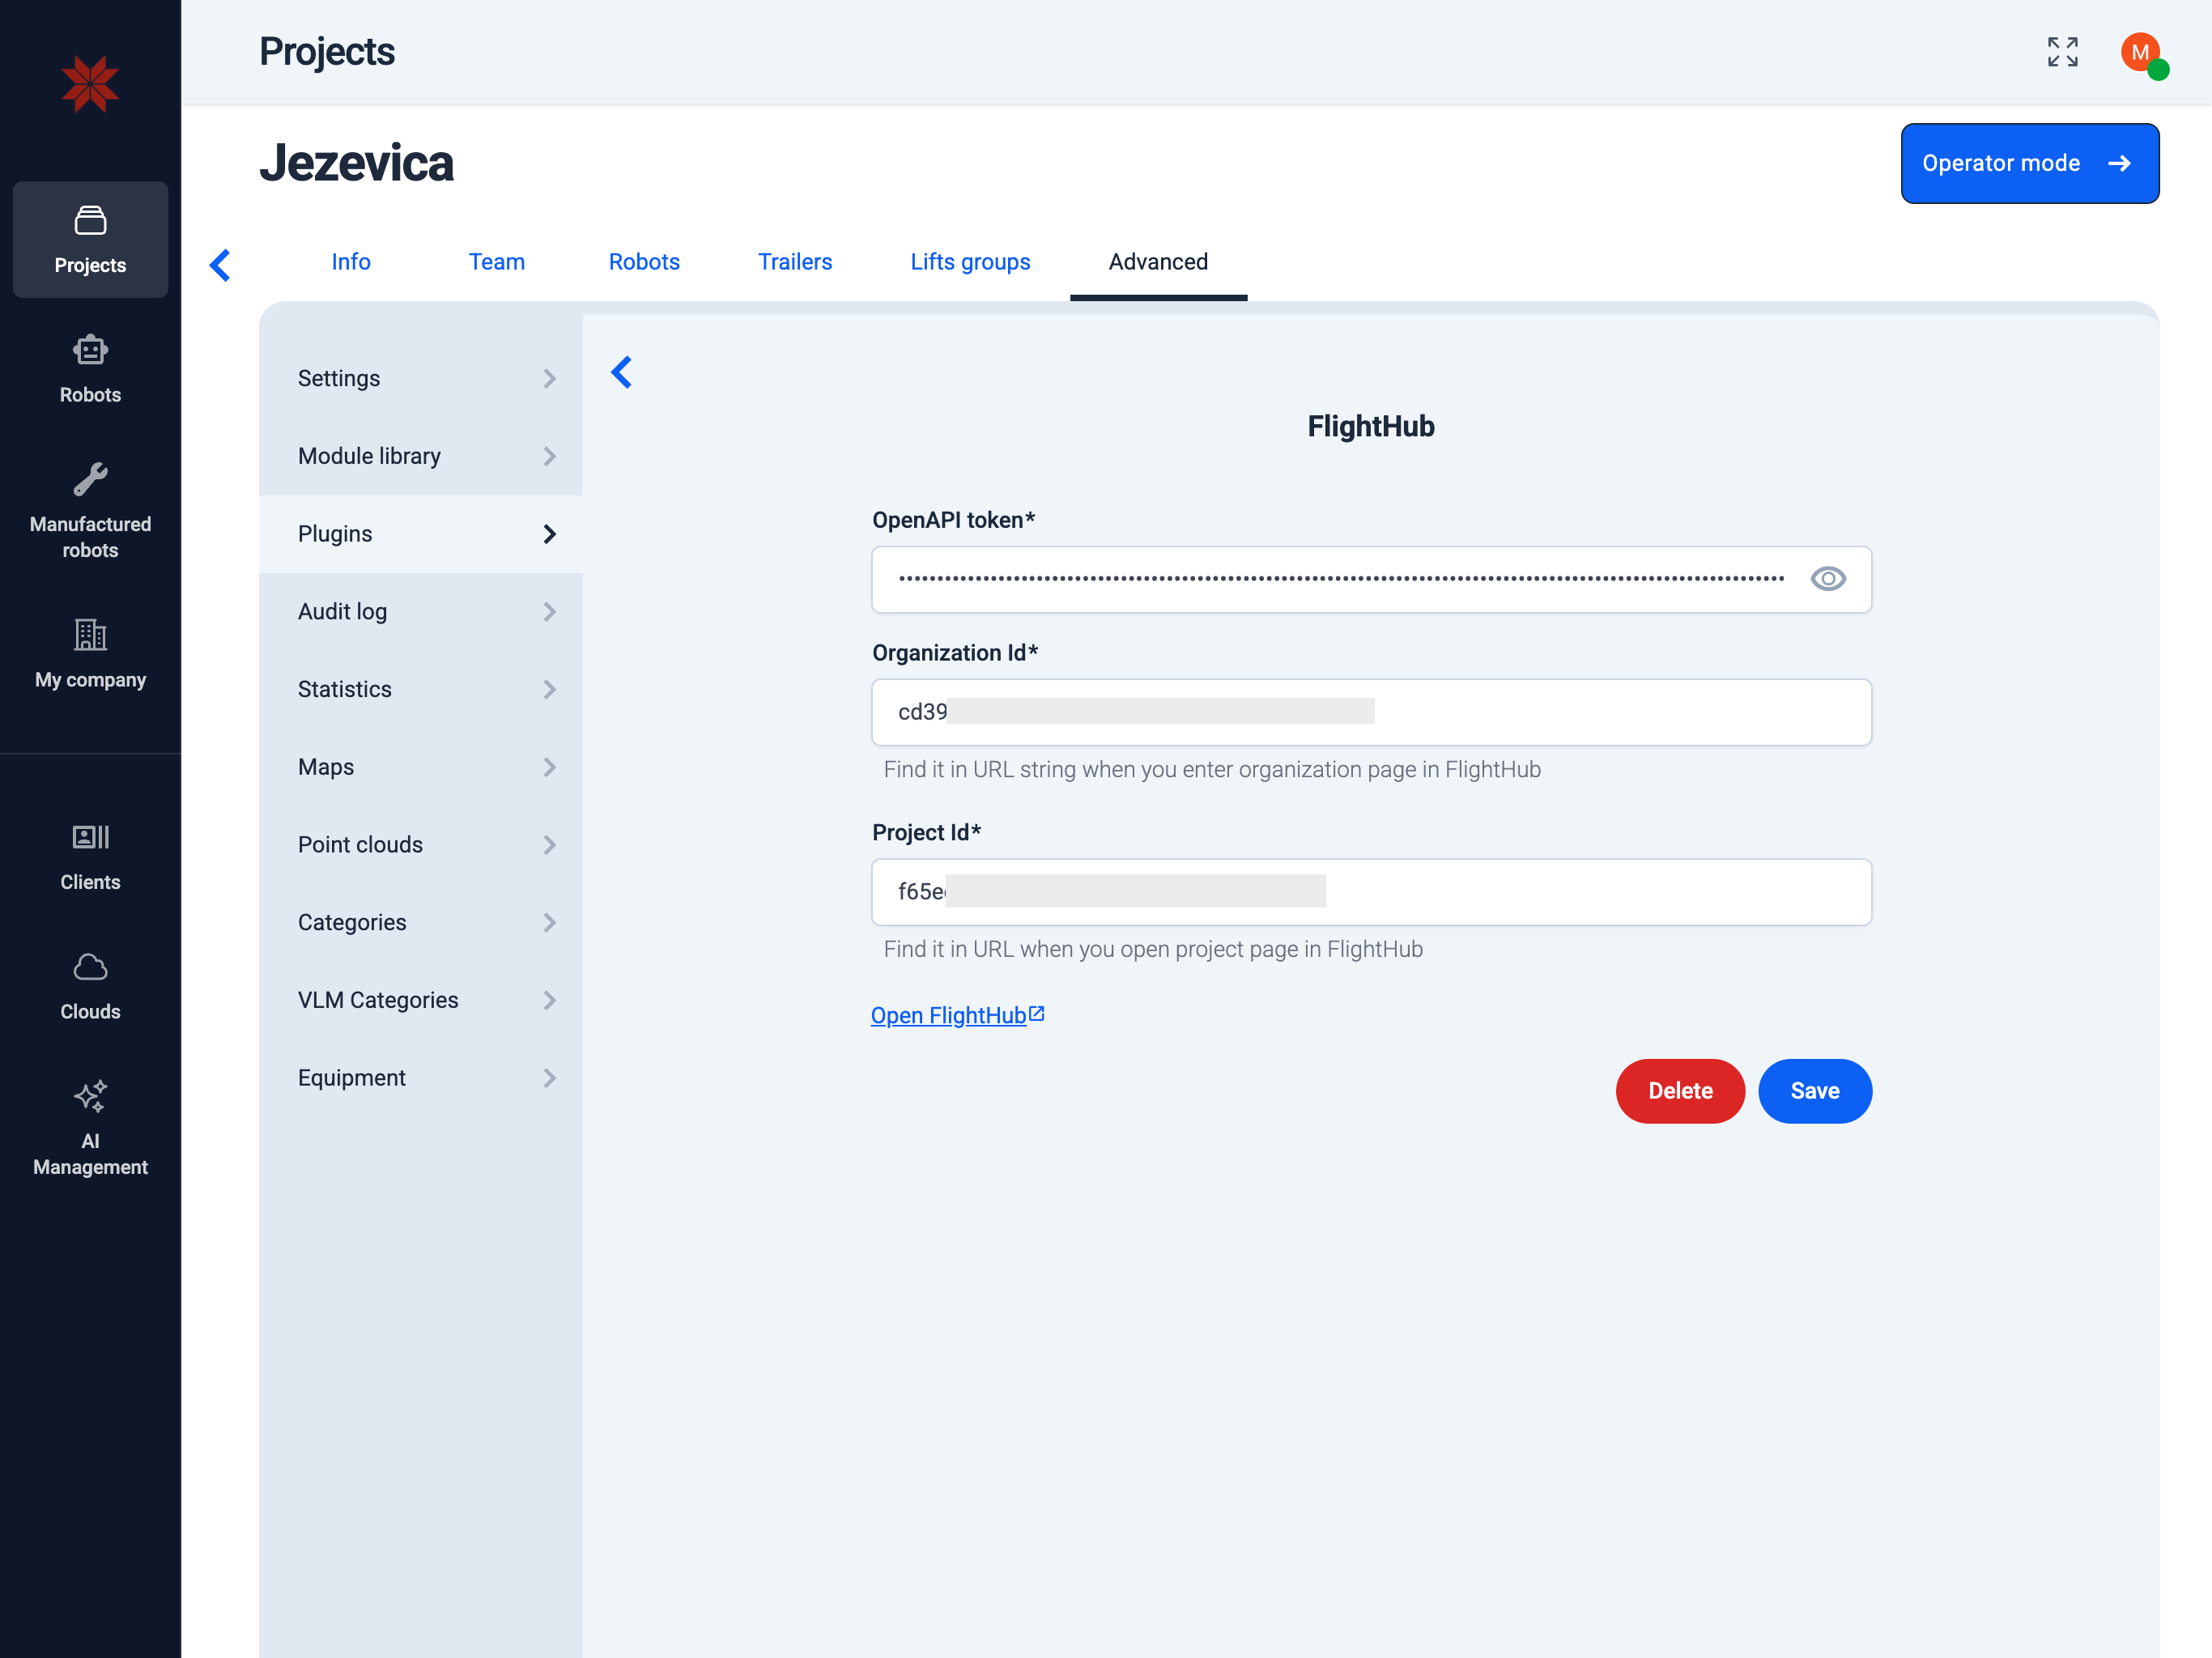This screenshot has width=2212, height=1658.
Task: Open Manufactured robots section
Action: (x=90, y=510)
